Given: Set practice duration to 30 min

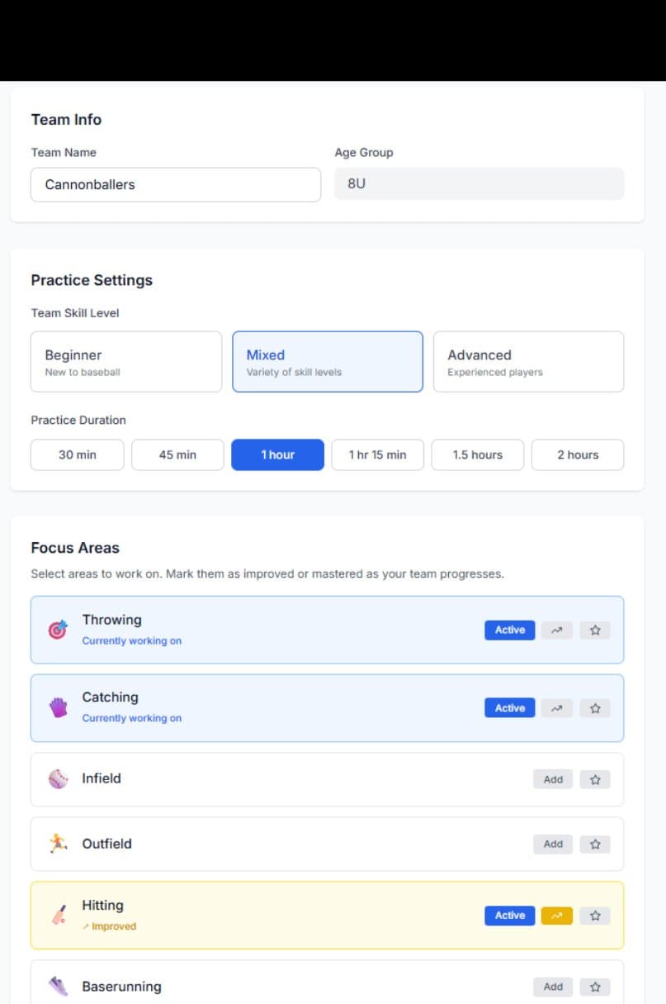Looking at the screenshot, I should pos(78,454).
